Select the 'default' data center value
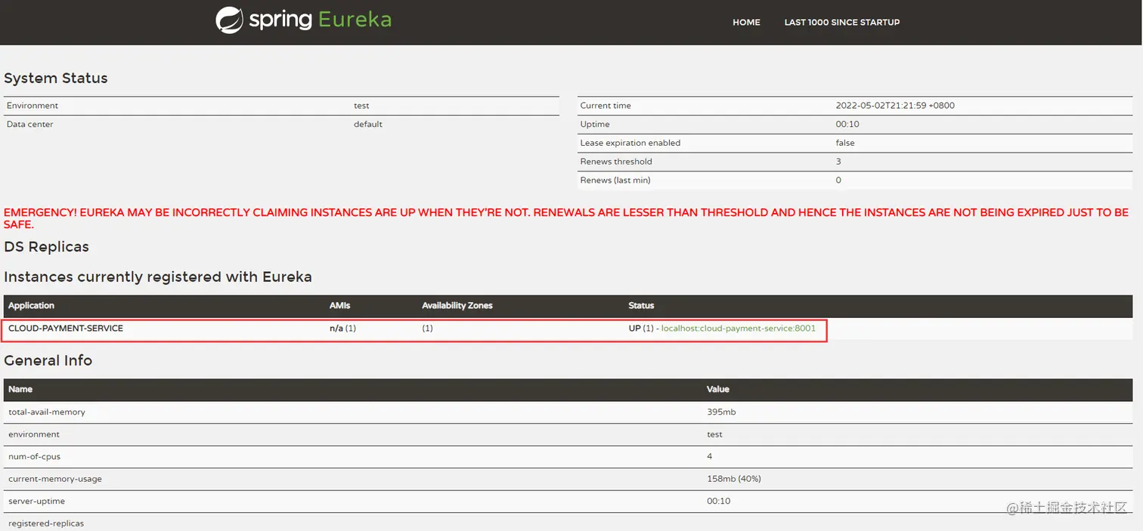This screenshot has height=531, width=1143. click(368, 124)
